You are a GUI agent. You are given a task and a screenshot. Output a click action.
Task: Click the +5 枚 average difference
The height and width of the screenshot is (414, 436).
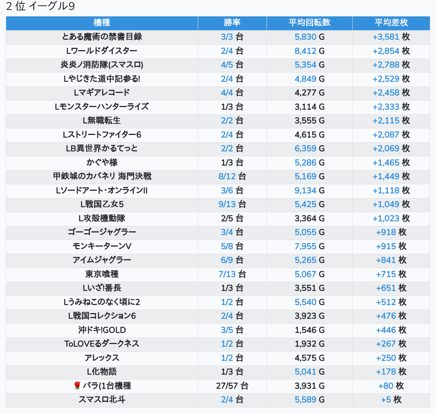(x=391, y=400)
